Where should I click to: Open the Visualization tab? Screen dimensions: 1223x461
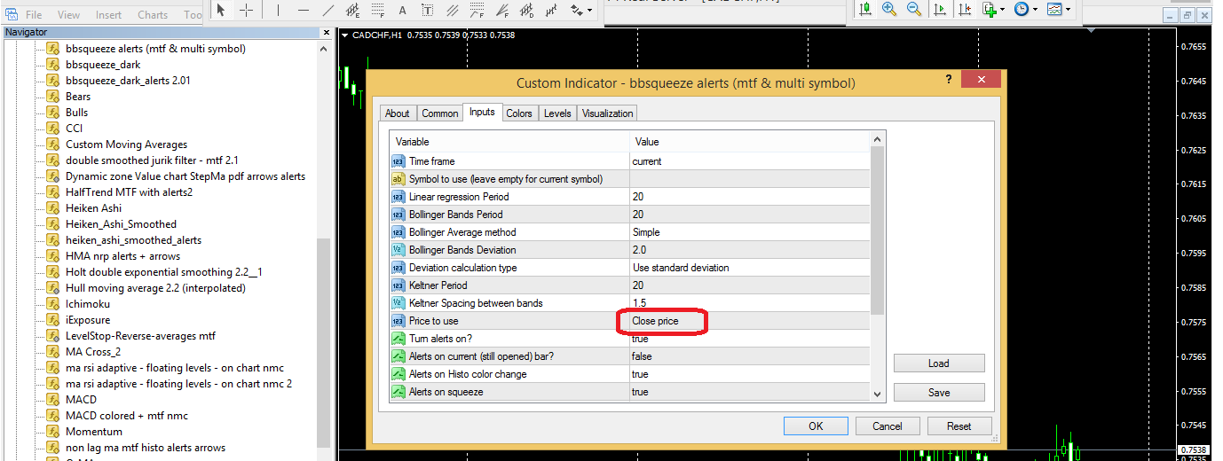607,113
